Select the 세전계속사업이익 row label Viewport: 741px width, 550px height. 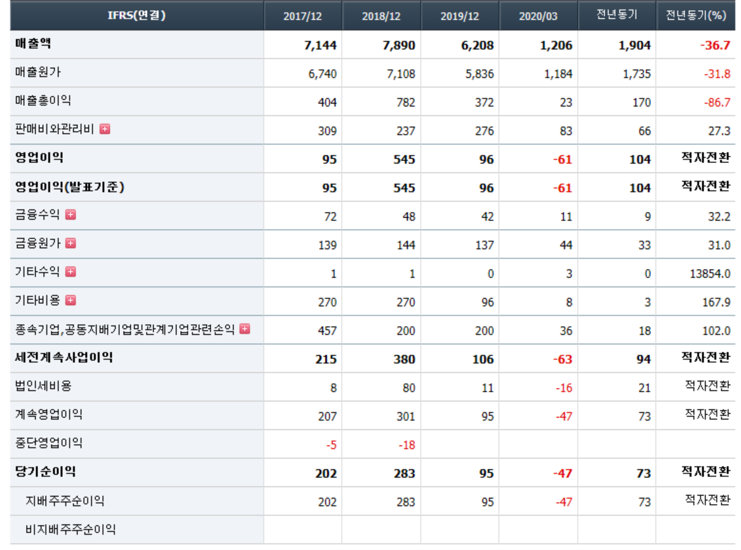64,357
